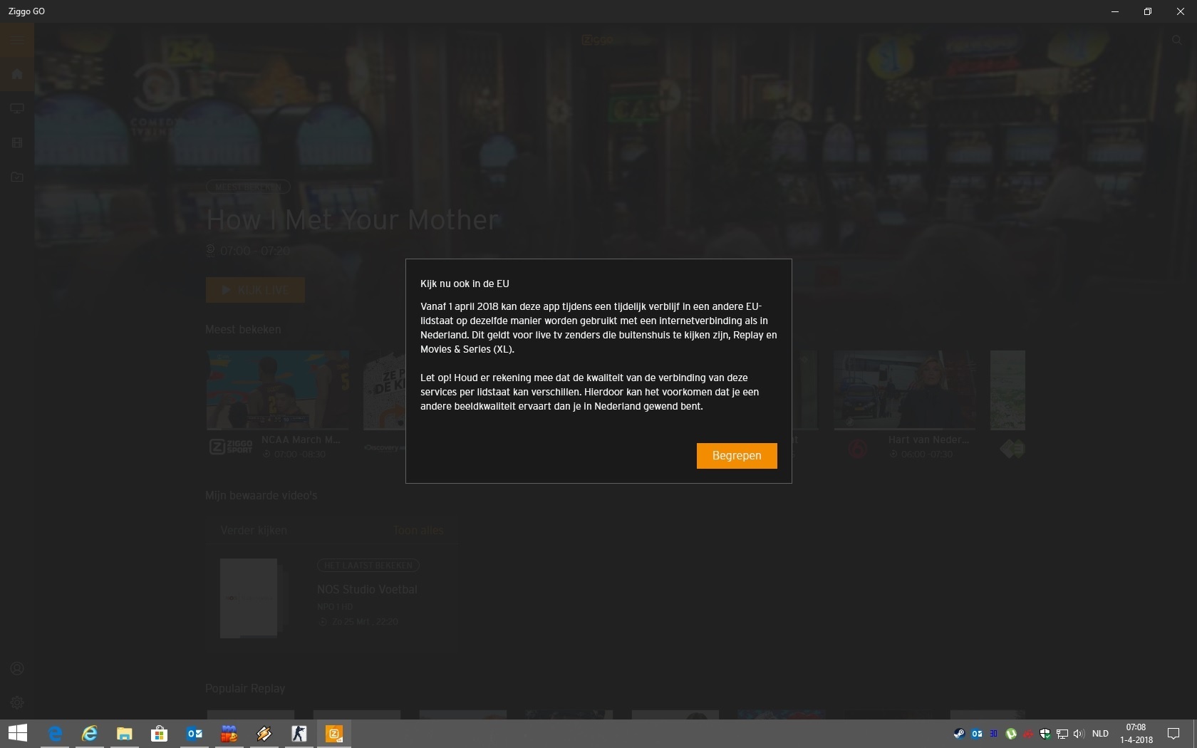The height and width of the screenshot is (748, 1197).
Task: Click the Populair Replay section heading
Action: [245, 688]
